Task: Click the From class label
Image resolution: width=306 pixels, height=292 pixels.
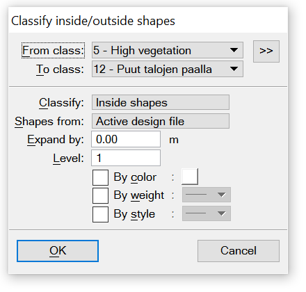Action: tap(53, 50)
